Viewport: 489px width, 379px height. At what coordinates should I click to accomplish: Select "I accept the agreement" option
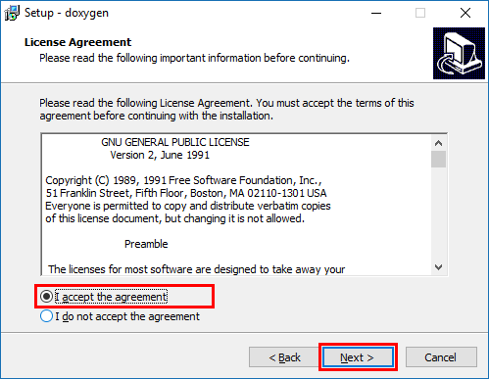[104, 297]
